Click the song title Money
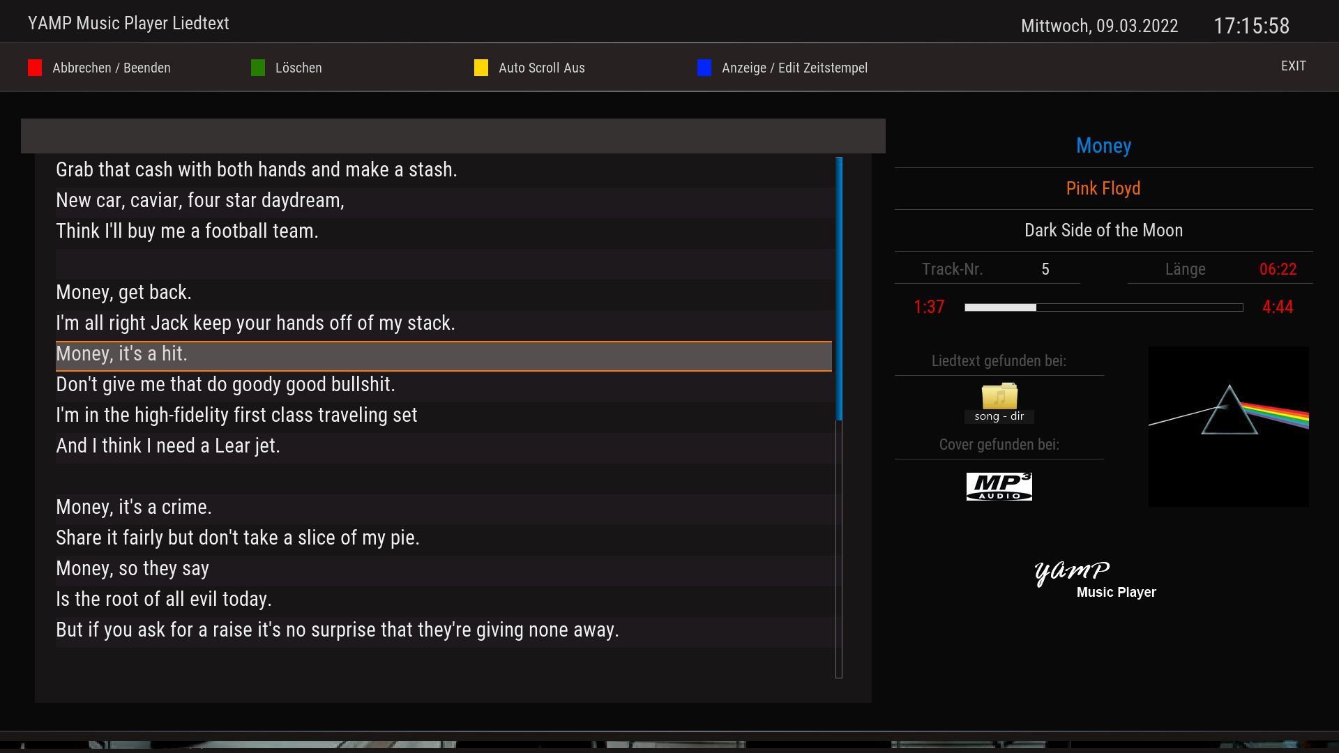Viewport: 1339px width, 753px height. pyautogui.click(x=1103, y=146)
